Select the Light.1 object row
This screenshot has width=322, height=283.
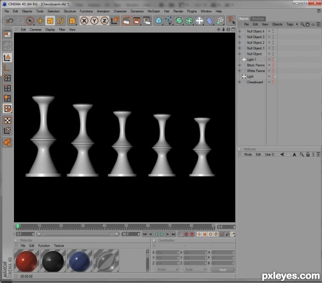tap(252, 60)
